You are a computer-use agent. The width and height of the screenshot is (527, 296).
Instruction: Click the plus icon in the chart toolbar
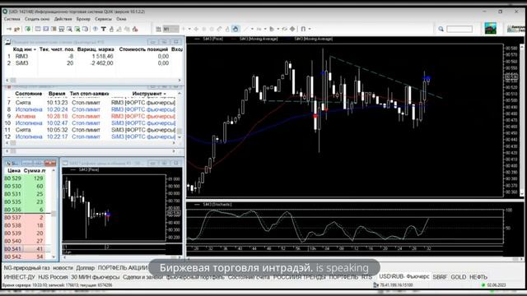pyautogui.click(x=184, y=30)
